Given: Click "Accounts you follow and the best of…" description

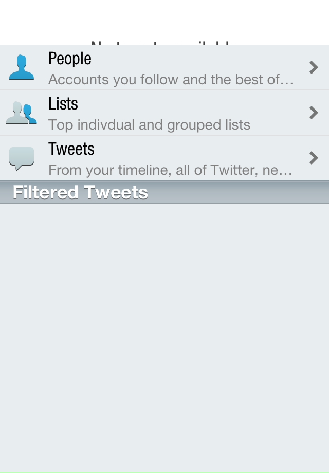Looking at the screenshot, I should click(171, 80).
